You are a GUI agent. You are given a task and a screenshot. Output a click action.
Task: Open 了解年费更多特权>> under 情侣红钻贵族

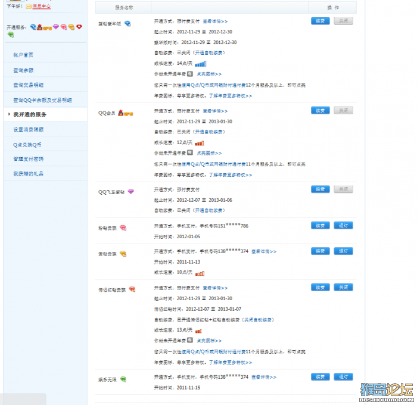click(231, 362)
